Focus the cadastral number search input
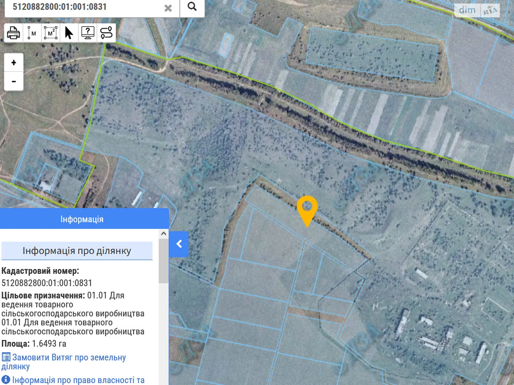The image size is (514, 385). pyautogui.click(x=84, y=7)
